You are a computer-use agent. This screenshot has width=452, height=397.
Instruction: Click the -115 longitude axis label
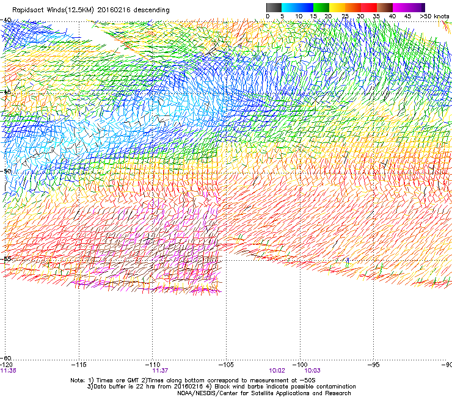click(x=79, y=365)
